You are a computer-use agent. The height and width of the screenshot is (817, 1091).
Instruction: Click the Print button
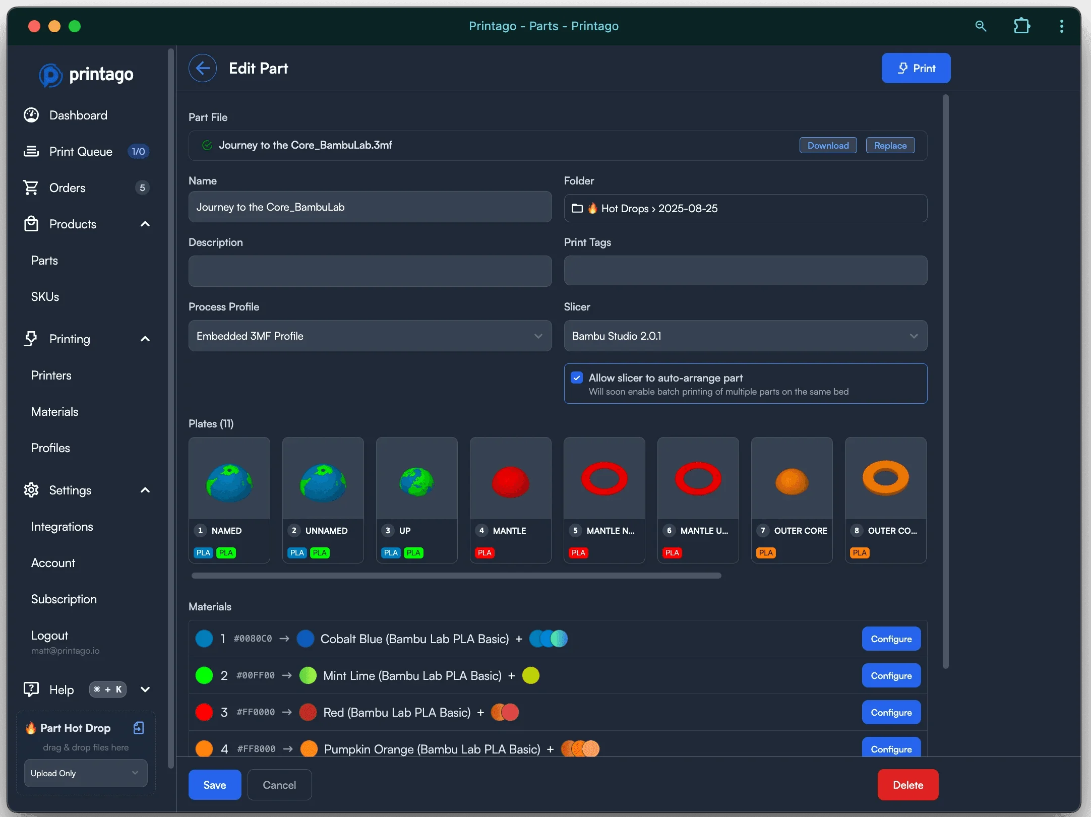[x=916, y=68]
